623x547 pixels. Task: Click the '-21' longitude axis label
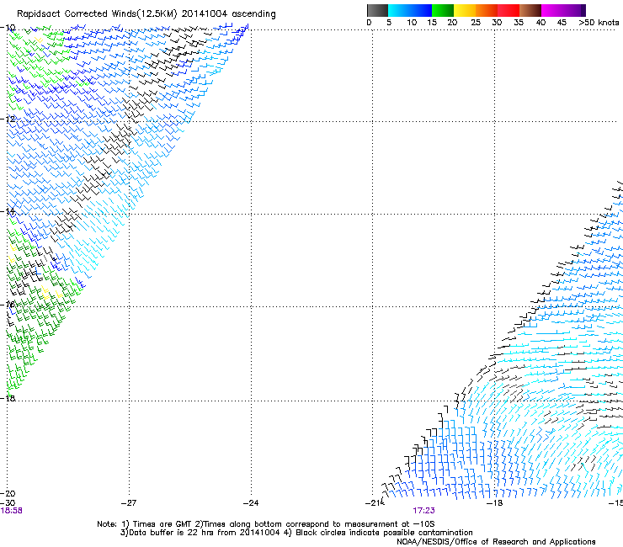click(373, 503)
